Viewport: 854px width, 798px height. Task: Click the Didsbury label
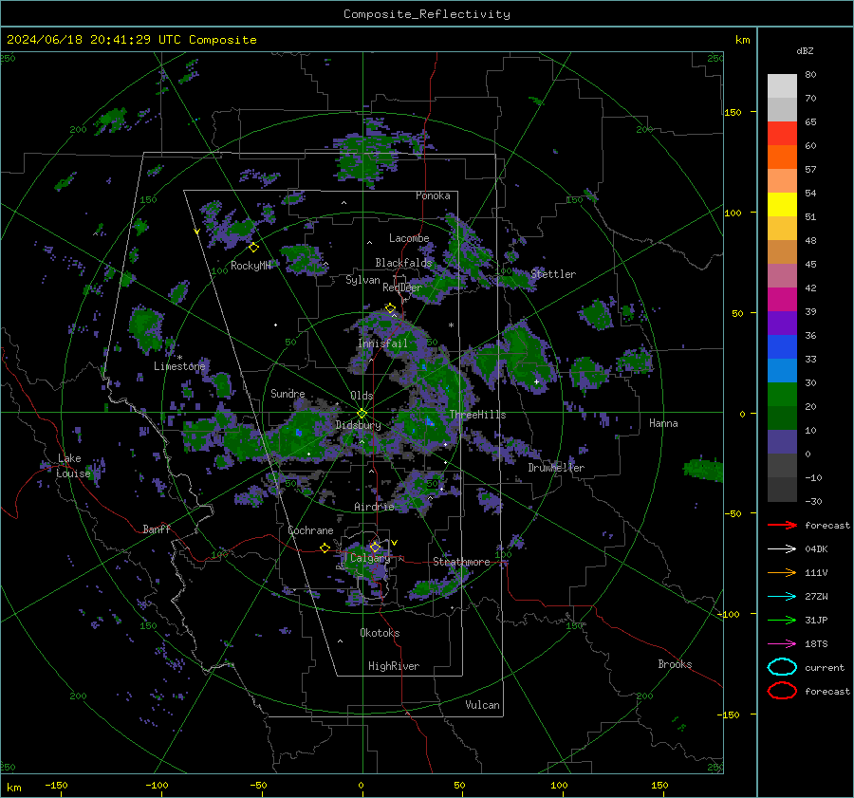[x=359, y=425]
